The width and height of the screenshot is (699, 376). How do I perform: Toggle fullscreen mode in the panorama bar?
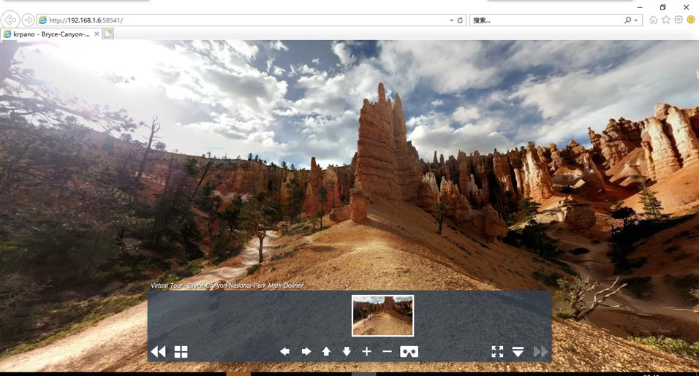pos(497,352)
